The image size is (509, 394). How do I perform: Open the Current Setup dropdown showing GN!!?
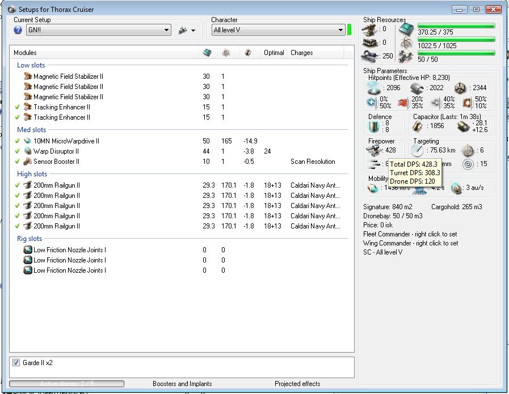point(99,30)
